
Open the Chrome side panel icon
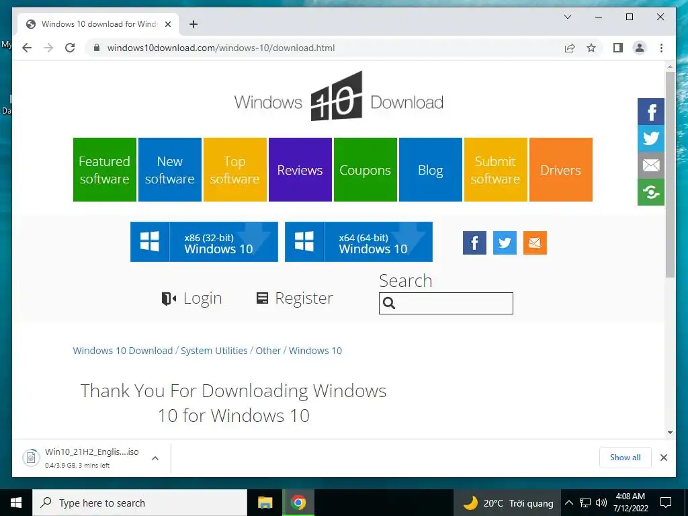(618, 48)
